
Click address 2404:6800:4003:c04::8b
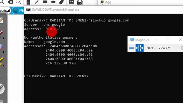pos(73,46)
